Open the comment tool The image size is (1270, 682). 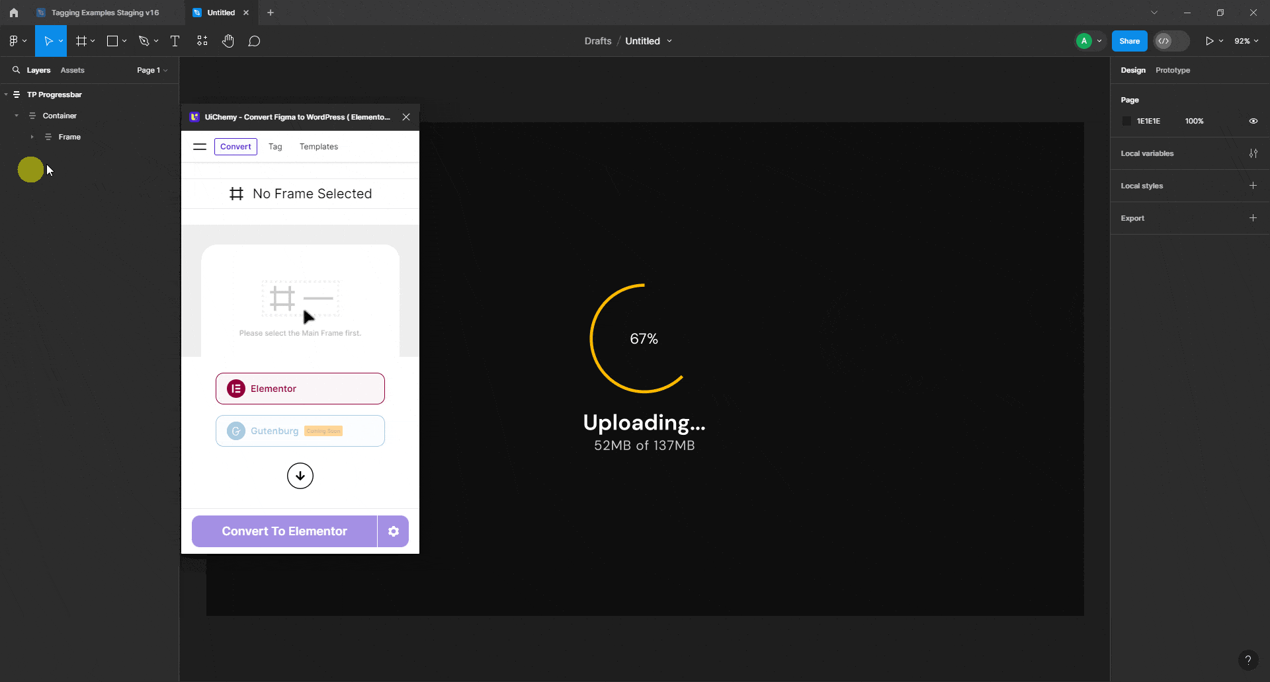click(255, 40)
